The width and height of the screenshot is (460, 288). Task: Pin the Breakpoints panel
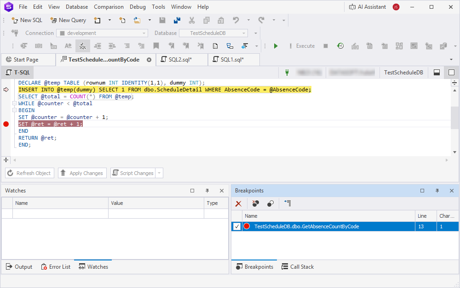tap(437, 191)
